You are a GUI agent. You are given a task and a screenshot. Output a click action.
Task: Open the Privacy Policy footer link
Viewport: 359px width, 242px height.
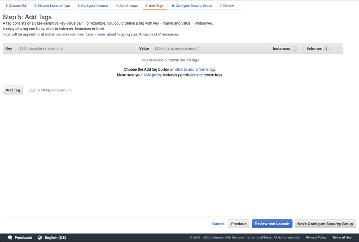tap(316, 238)
